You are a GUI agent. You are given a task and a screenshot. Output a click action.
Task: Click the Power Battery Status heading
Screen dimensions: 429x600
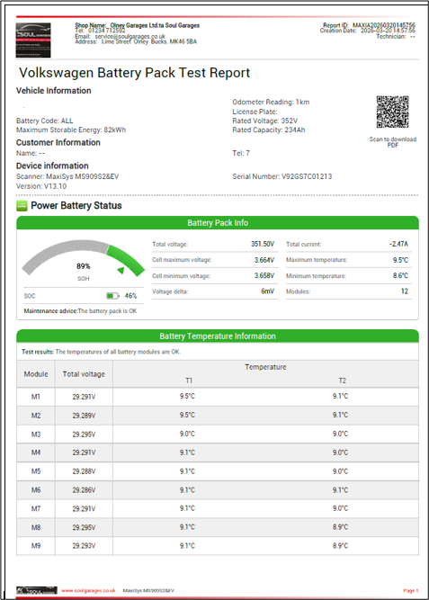click(x=76, y=205)
